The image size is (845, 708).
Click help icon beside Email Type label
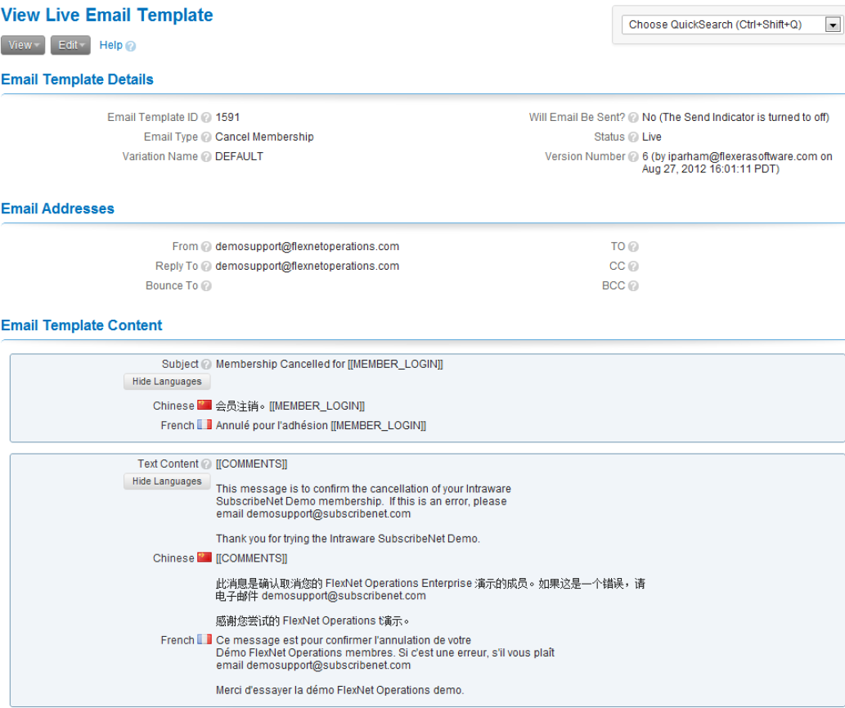(x=206, y=137)
